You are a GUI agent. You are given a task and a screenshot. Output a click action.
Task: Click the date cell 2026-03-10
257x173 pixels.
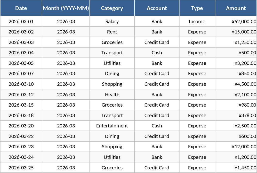[21, 84]
